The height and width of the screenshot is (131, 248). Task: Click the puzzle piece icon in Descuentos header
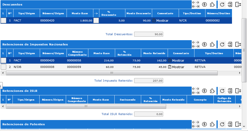click(212, 4)
